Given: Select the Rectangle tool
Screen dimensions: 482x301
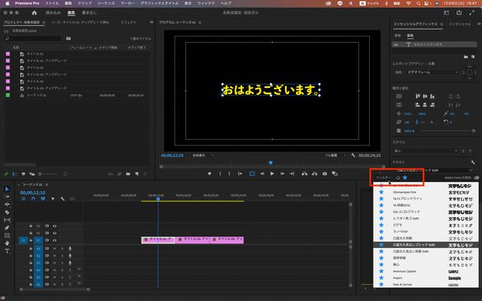Looking at the screenshot, I should (7, 236).
